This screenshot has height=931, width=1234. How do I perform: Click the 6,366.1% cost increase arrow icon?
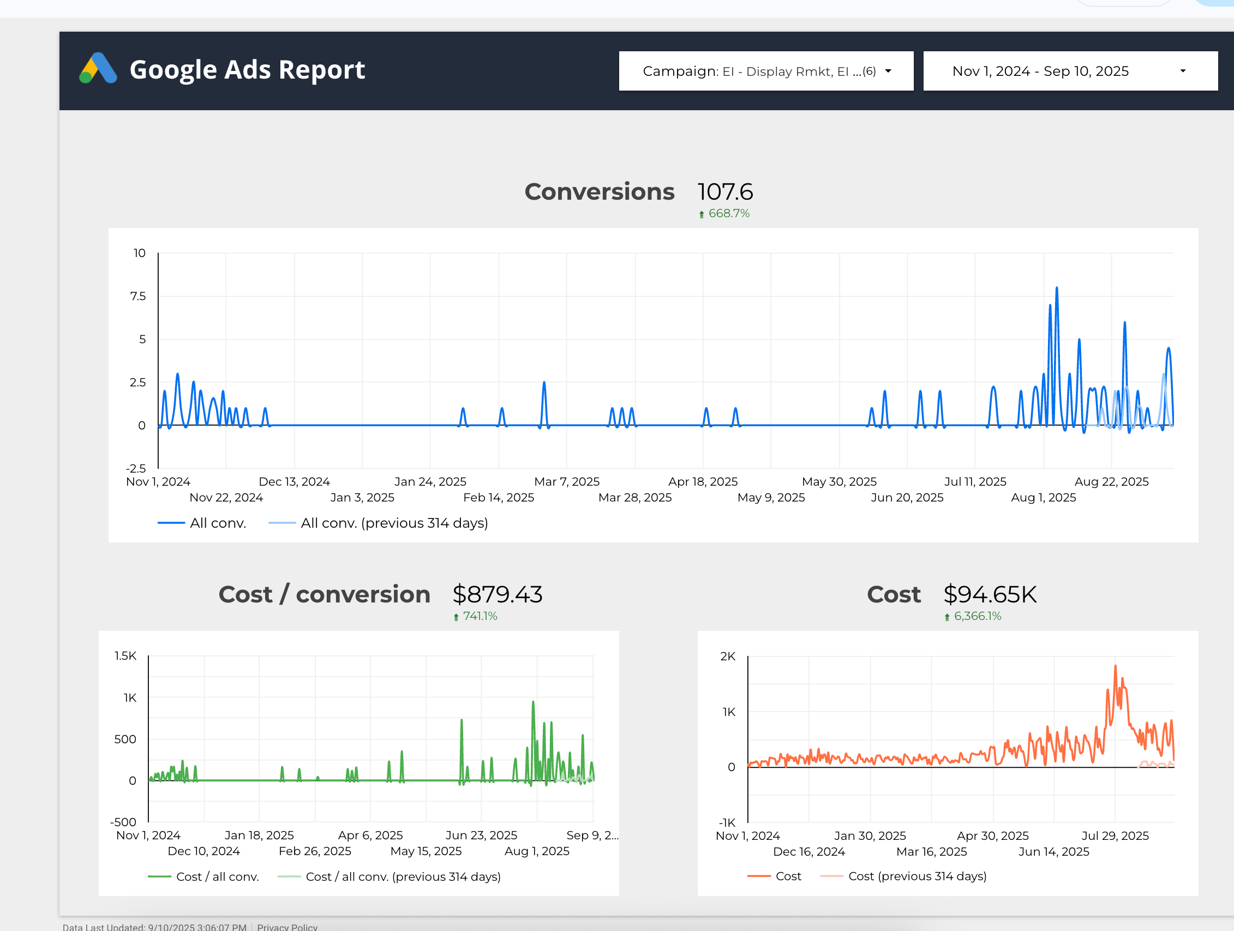coord(947,617)
